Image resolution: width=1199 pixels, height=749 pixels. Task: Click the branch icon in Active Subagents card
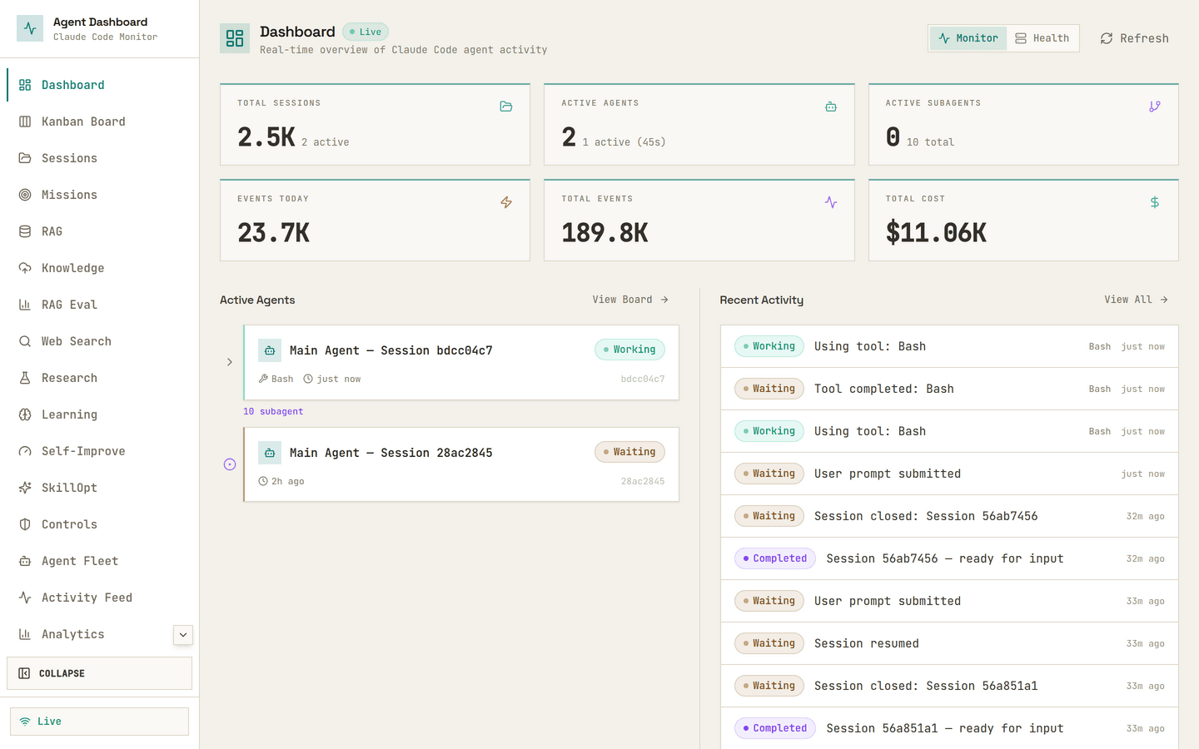pyautogui.click(x=1155, y=107)
